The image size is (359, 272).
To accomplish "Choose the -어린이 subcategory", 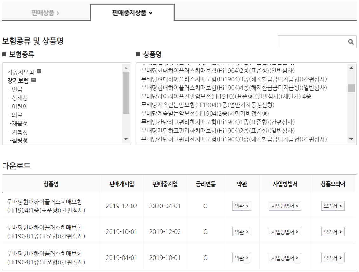I will click(x=19, y=106).
